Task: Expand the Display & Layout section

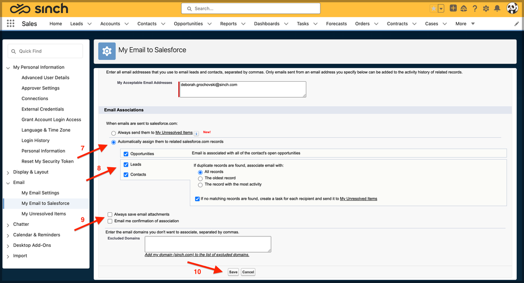Action: tap(8, 172)
